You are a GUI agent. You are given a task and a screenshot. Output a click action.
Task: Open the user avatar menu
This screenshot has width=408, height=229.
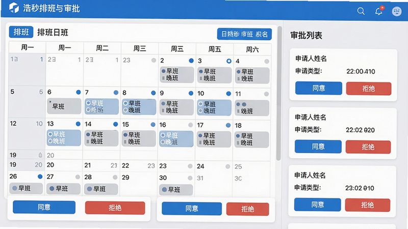click(397, 11)
